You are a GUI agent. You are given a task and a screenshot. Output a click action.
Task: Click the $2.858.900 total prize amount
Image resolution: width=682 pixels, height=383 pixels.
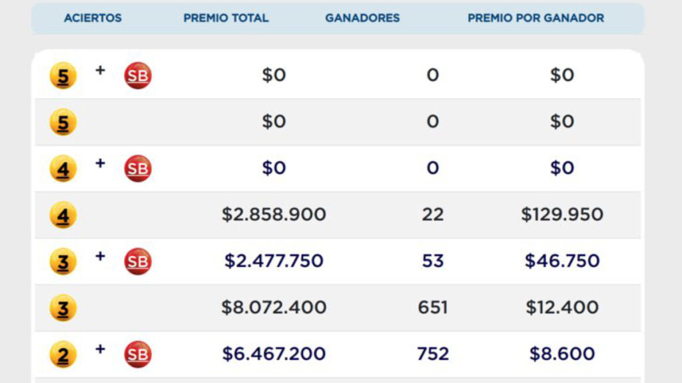click(274, 214)
